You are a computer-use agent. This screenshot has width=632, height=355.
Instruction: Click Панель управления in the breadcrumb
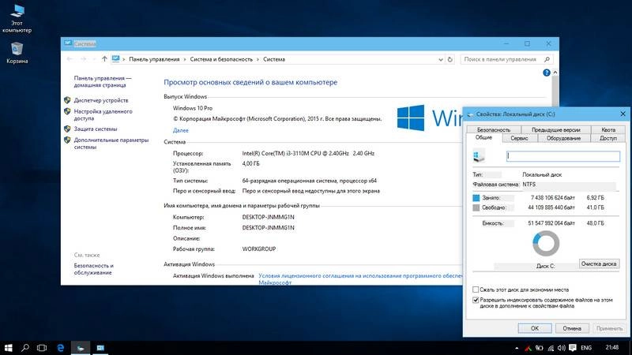point(154,59)
